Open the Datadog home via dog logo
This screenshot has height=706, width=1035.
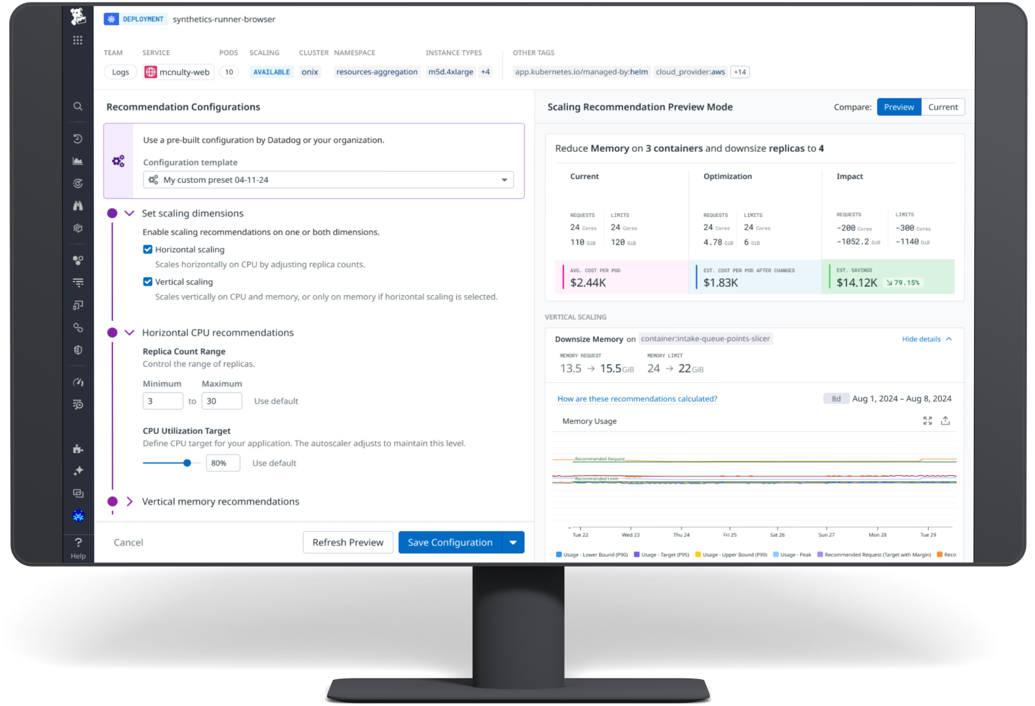(77, 17)
